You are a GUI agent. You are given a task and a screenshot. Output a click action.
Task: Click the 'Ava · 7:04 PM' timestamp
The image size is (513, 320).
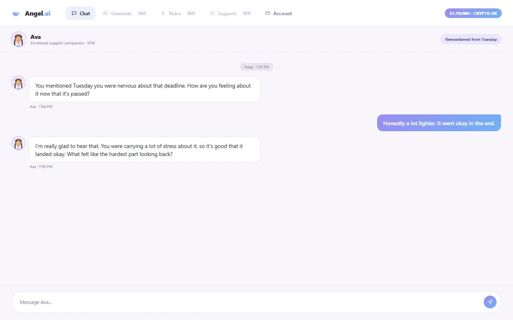[x=41, y=106]
